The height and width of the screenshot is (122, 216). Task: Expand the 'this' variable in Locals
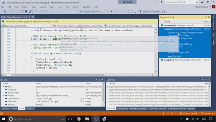[x=3, y=87]
